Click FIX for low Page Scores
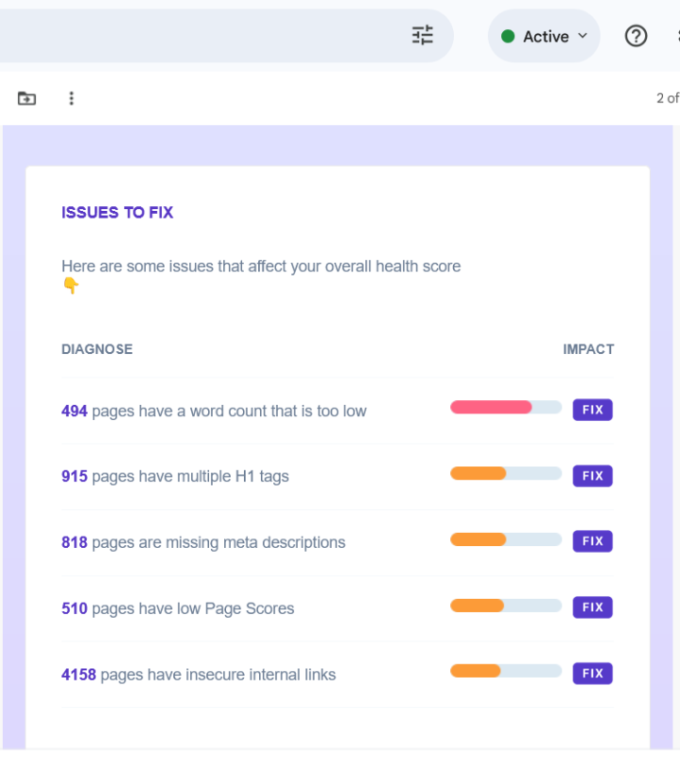Image resolution: width=680 pixels, height=757 pixels. (593, 607)
